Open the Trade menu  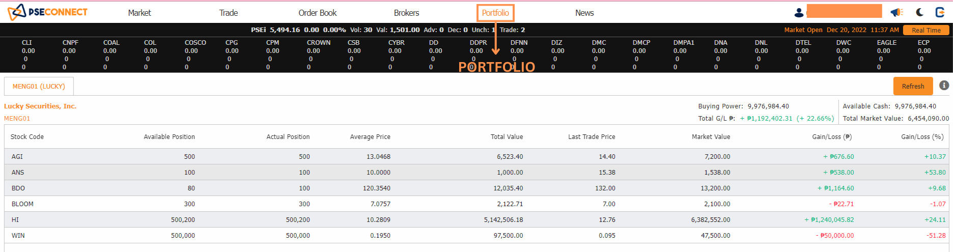pyautogui.click(x=229, y=13)
